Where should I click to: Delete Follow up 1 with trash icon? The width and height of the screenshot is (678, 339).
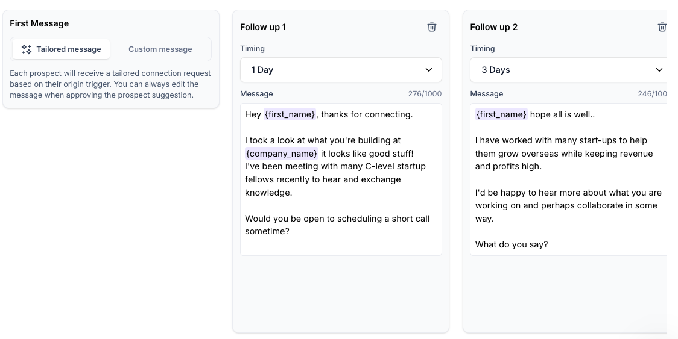point(432,27)
